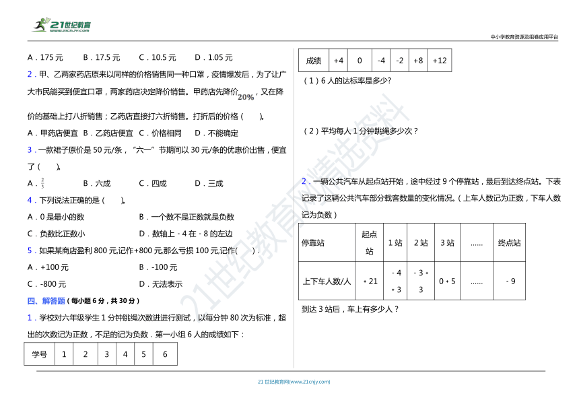The image size is (579, 404).
Task: Select option C. 价格相同
Action: point(160,133)
